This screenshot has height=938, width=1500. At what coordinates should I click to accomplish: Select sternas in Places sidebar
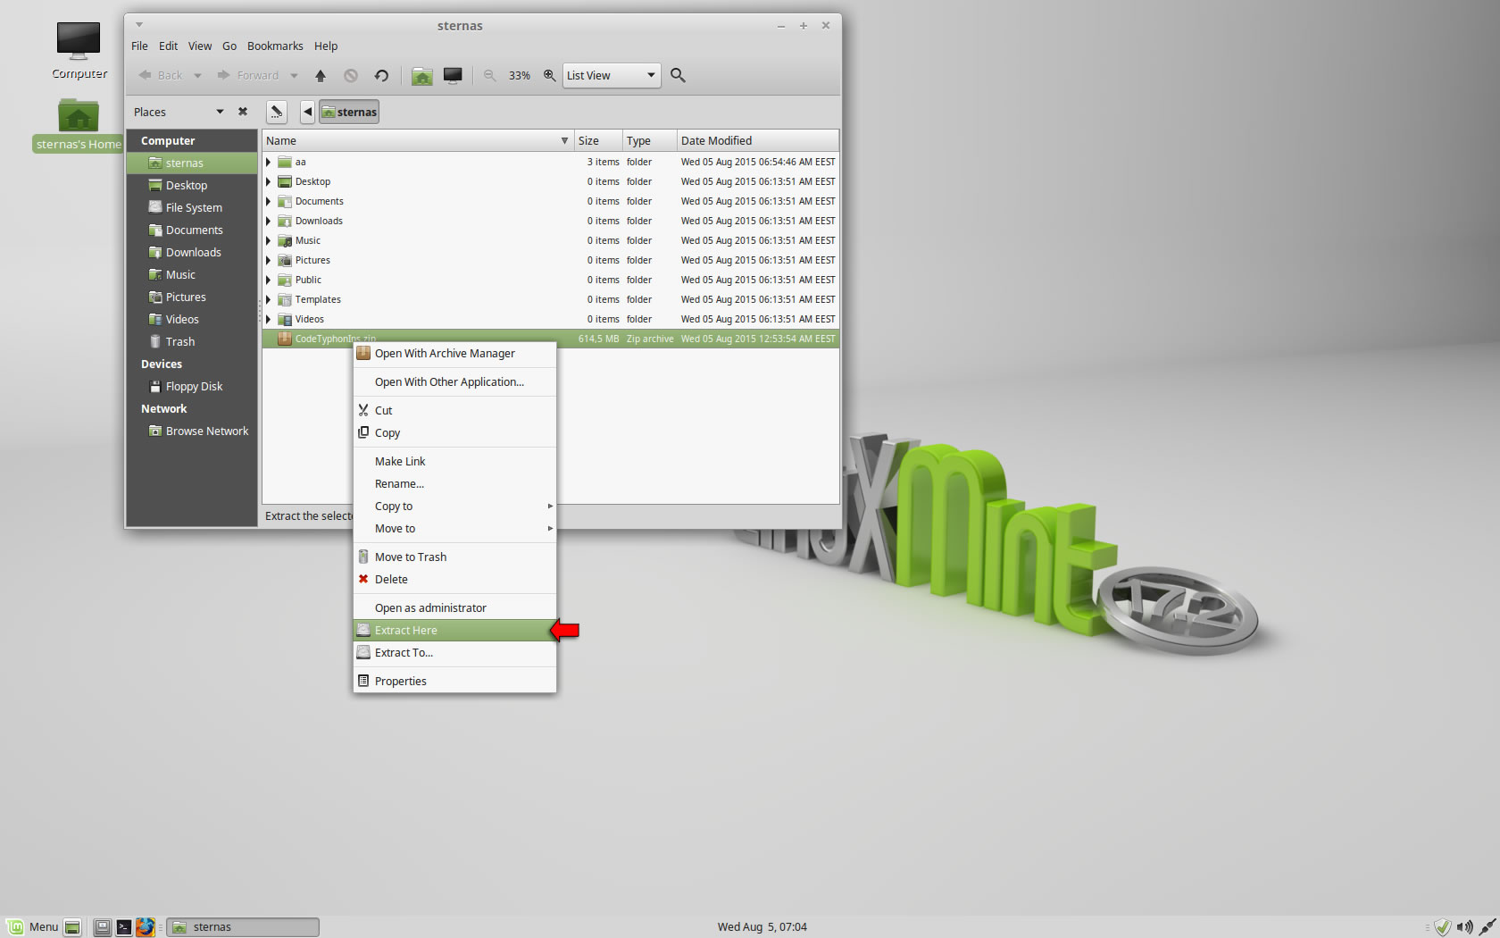tap(192, 163)
